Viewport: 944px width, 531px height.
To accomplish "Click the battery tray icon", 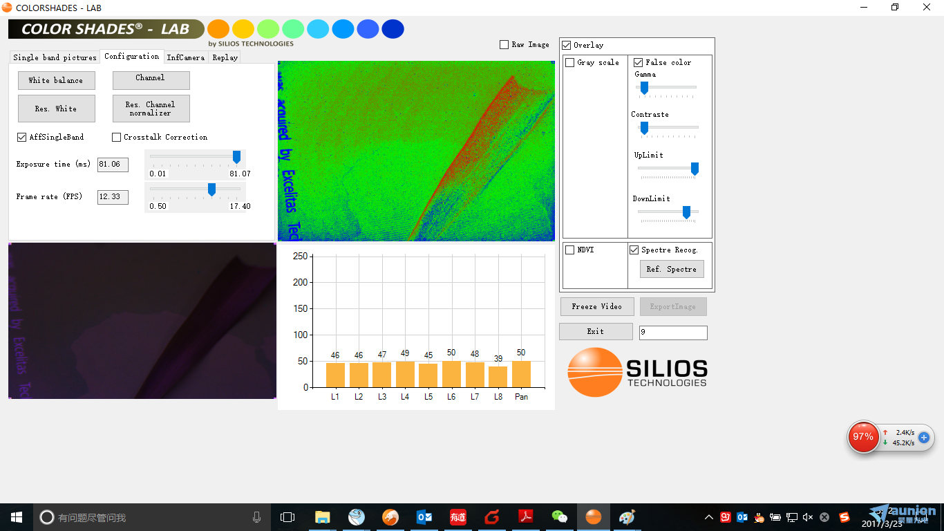I will [x=775, y=517].
